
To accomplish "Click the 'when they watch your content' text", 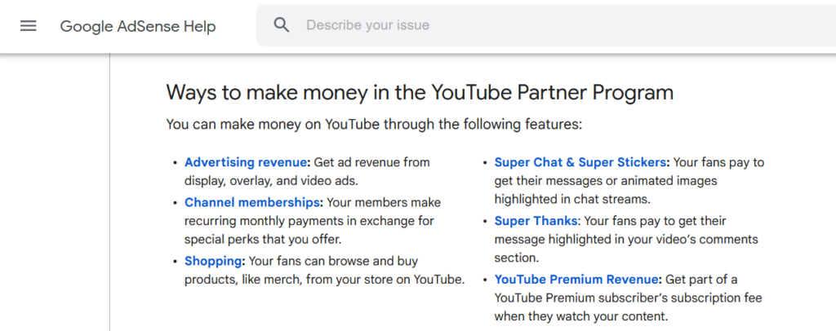I will pyautogui.click(x=580, y=316).
